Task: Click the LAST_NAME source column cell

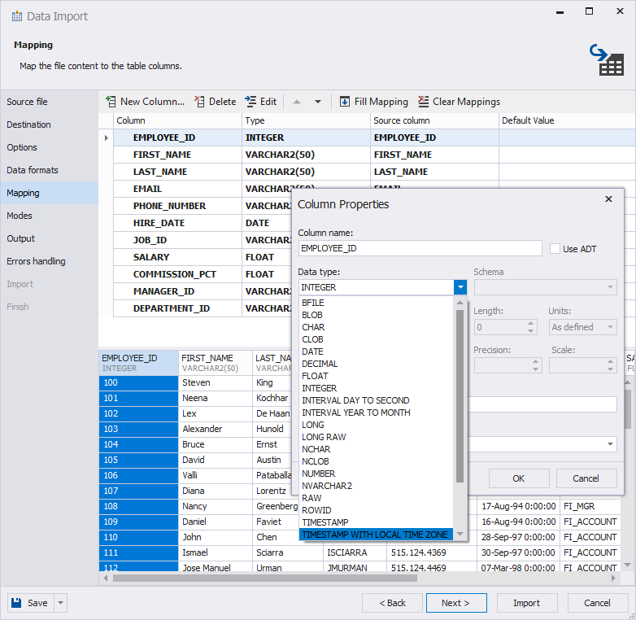Action: tap(434, 172)
